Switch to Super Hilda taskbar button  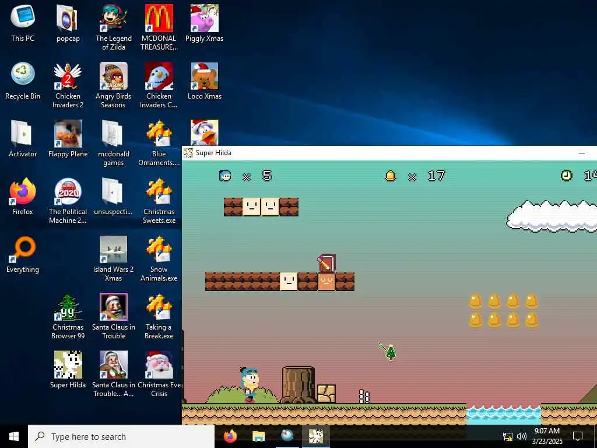[315, 436]
